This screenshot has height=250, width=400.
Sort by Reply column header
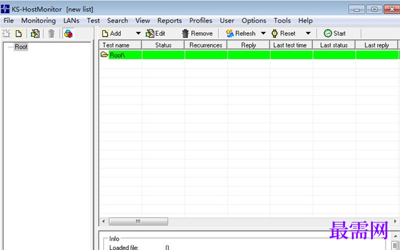click(249, 45)
